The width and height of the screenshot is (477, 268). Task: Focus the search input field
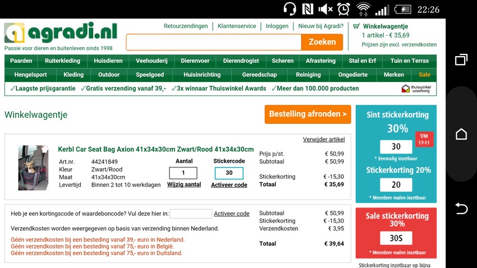coord(213,42)
